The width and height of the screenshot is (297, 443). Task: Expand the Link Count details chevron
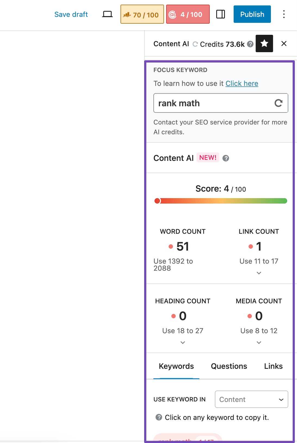click(259, 273)
